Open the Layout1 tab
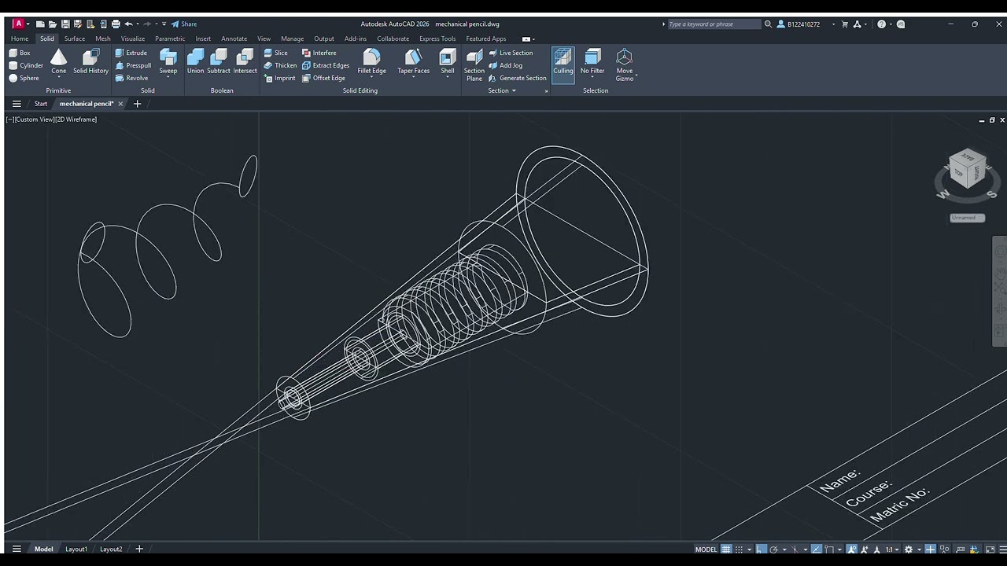Screen dimensions: 1007x566 [76, 549]
